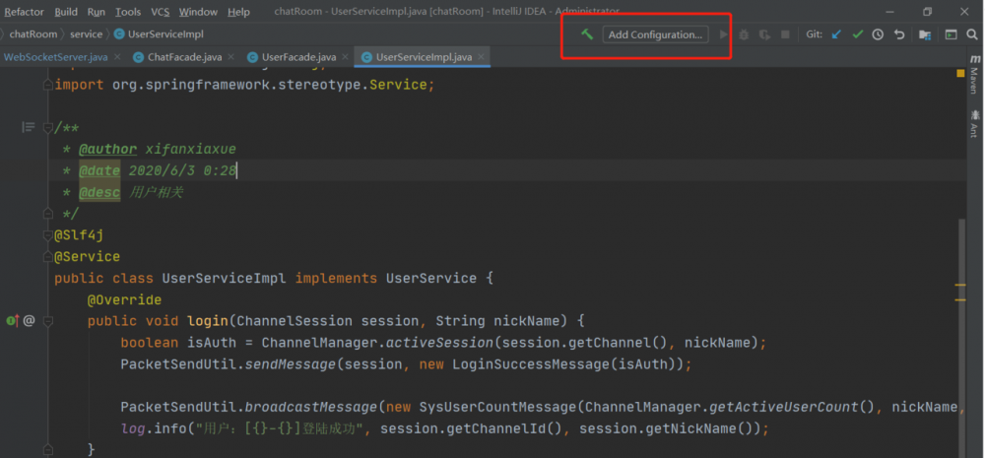The width and height of the screenshot is (985, 458).
Task: Collapse the Javadoc comment block fold marker
Action: click(46, 128)
